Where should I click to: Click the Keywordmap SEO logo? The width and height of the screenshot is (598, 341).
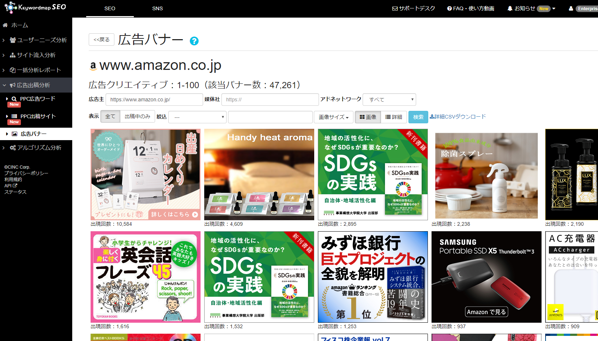pyautogui.click(x=36, y=7)
